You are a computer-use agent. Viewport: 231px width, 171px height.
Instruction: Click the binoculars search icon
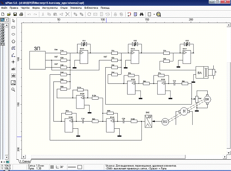[x=142, y=14]
